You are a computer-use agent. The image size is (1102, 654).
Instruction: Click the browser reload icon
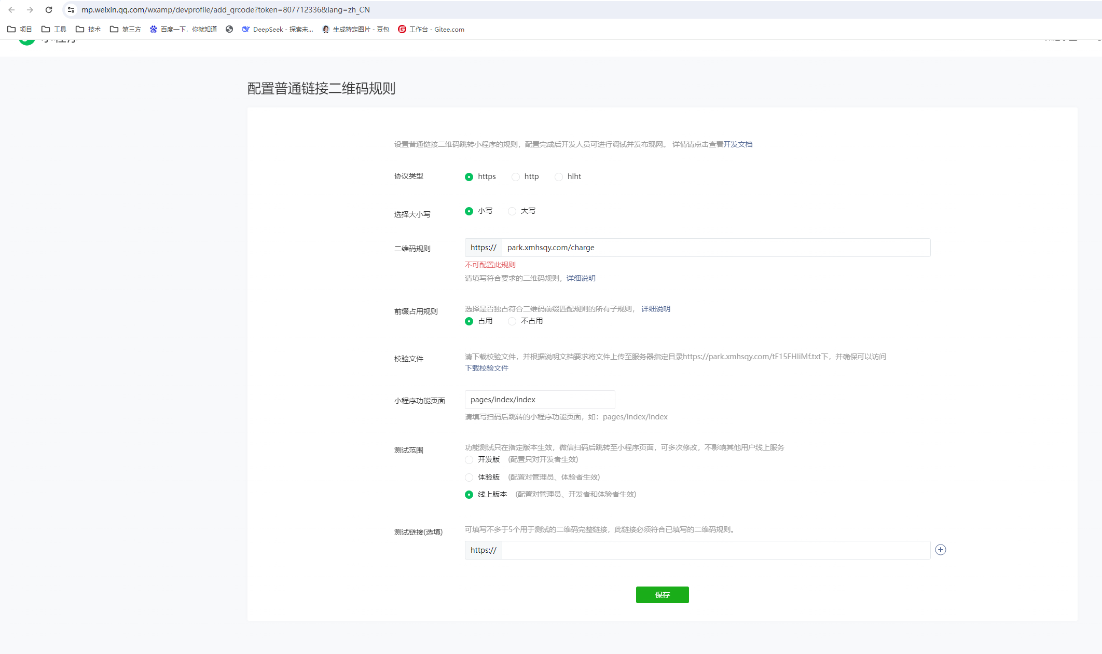49,10
